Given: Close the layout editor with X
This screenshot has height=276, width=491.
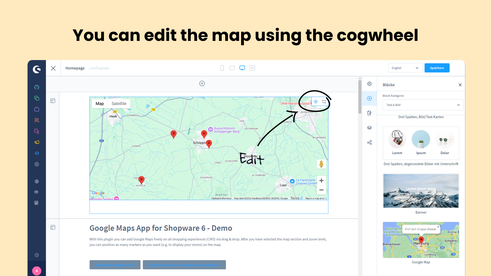Looking at the screenshot, I should 53,68.
